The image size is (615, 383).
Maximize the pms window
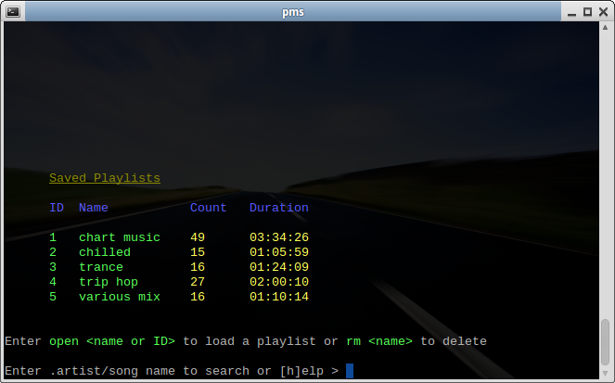587,12
